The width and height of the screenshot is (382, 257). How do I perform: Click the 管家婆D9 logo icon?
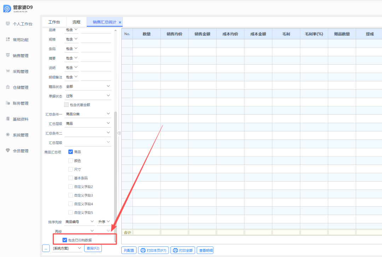(x=7, y=8)
